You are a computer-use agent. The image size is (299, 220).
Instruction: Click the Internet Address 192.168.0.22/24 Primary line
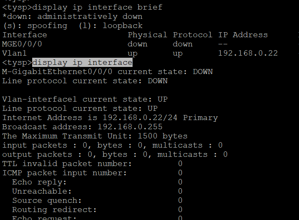tap(110, 118)
